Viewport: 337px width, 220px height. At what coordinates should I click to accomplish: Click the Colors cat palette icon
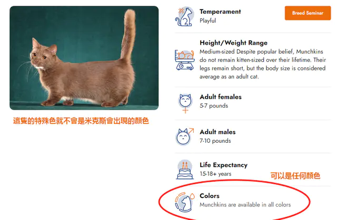click(185, 202)
